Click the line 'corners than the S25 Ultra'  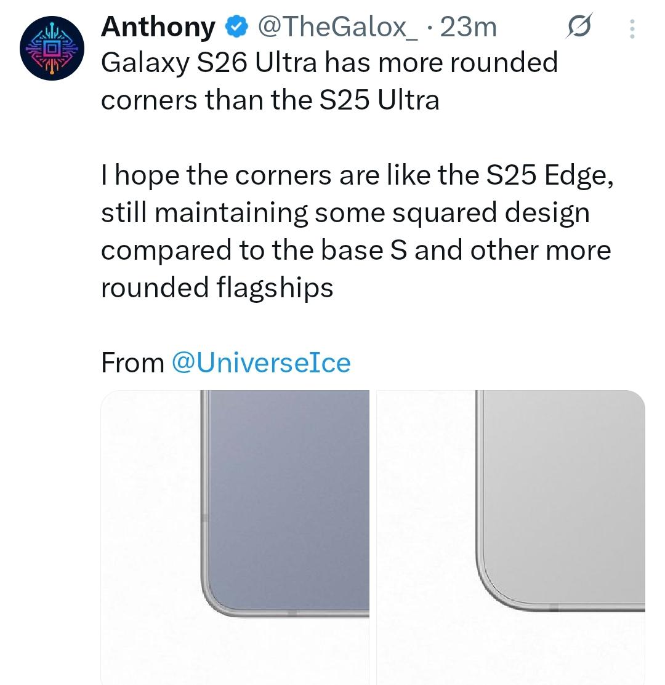point(270,100)
